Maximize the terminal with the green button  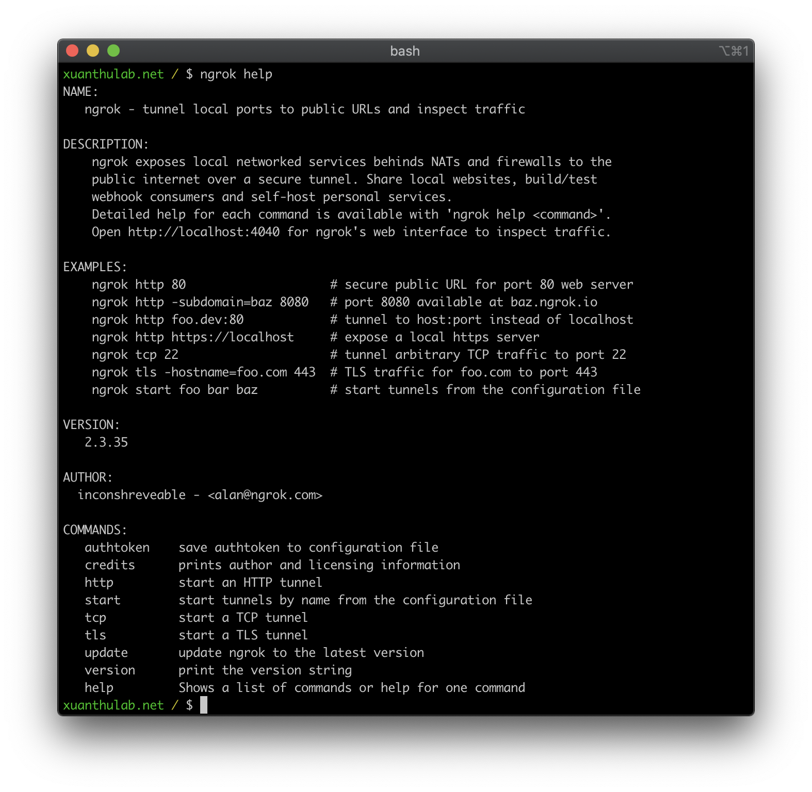click(x=113, y=51)
